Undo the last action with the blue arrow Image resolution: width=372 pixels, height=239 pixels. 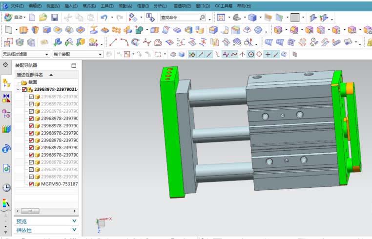pos(104,17)
